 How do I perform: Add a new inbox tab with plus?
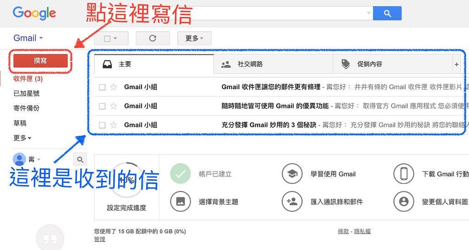click(457, 64)
